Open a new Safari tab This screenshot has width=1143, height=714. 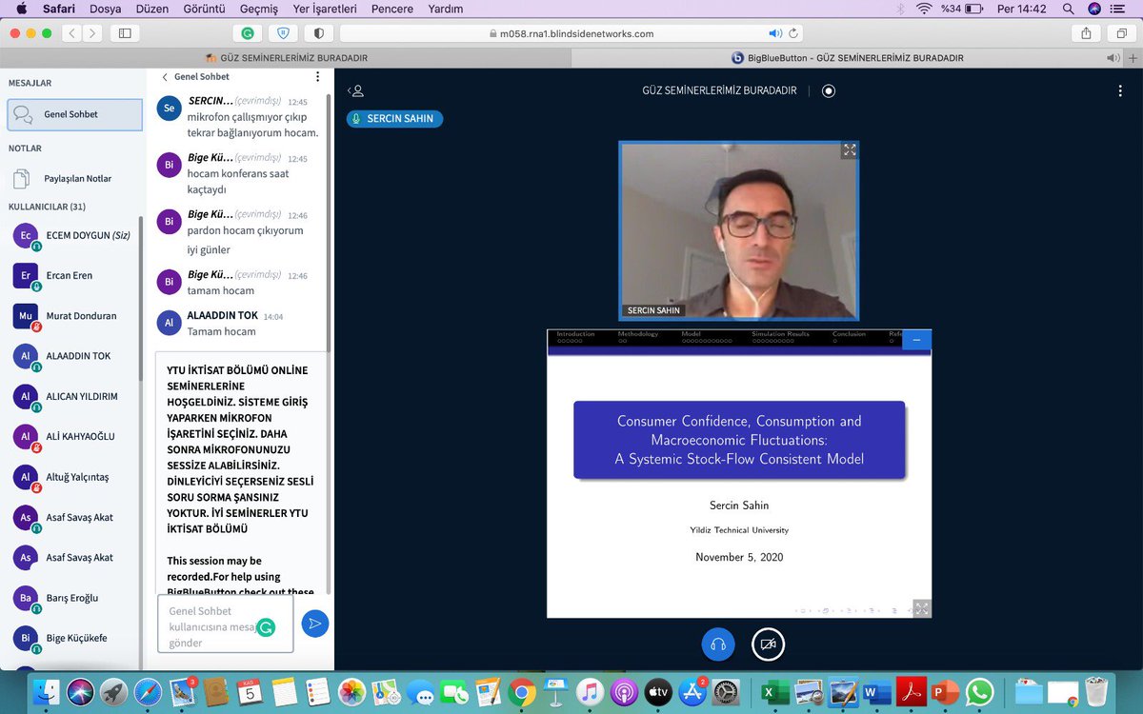tap(1133, 58)
